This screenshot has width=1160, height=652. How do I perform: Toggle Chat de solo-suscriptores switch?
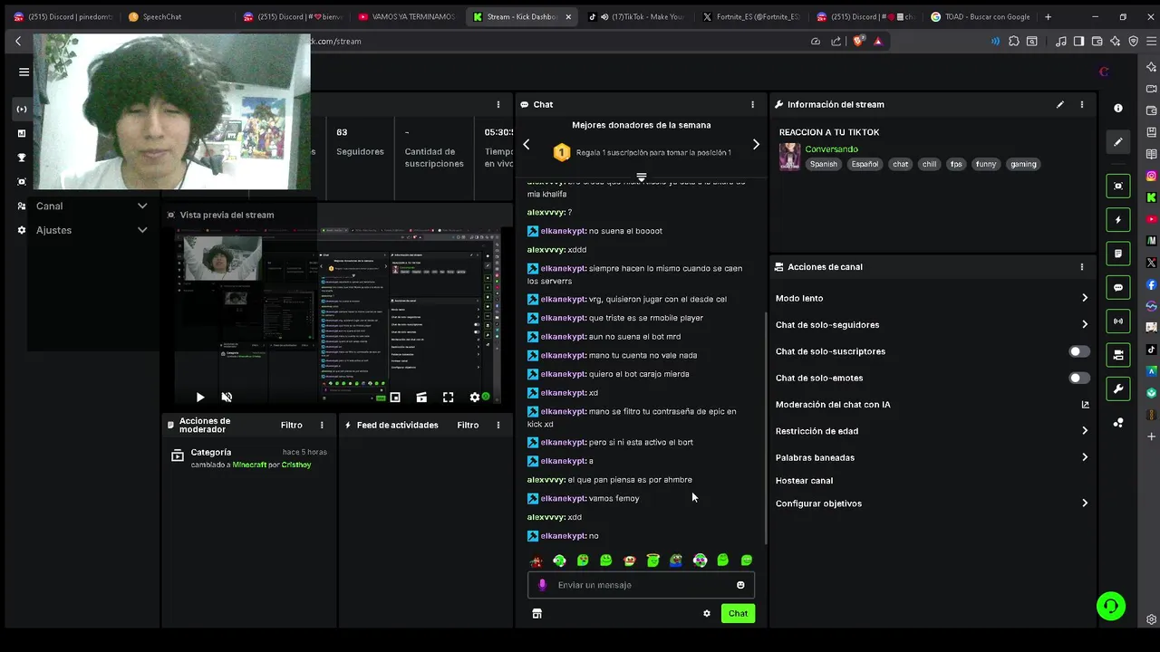[x=1079, y=351]
